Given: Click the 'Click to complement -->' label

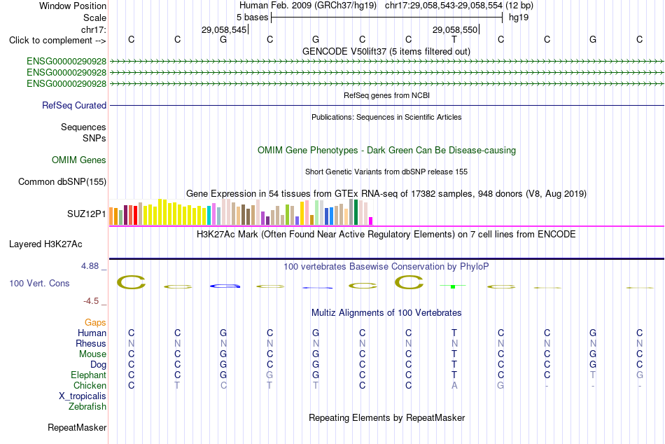Looking at the screenshot, I should [x=57, y=41].
